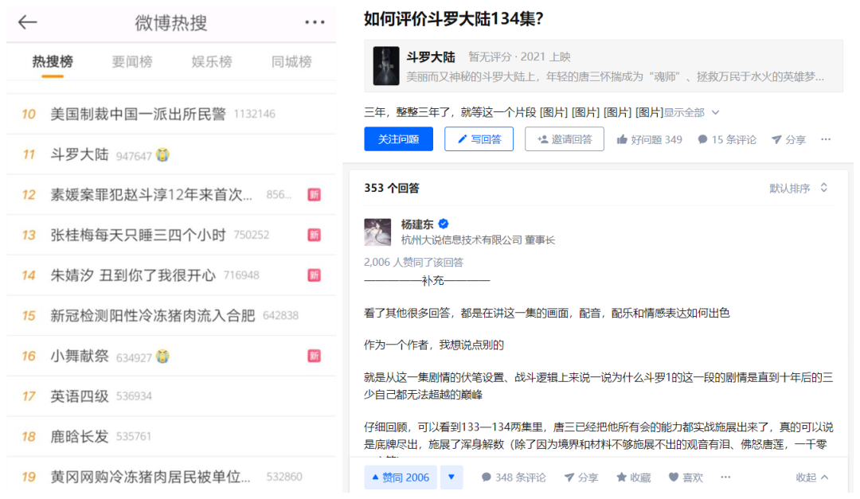Collapse the answer with 收起
This screenshot has height=499, width=860.
tap(812, 478)
